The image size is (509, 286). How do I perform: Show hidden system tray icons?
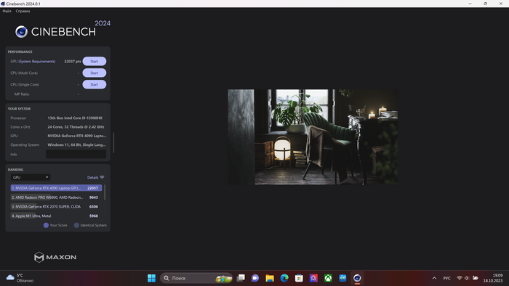point(434,278)
